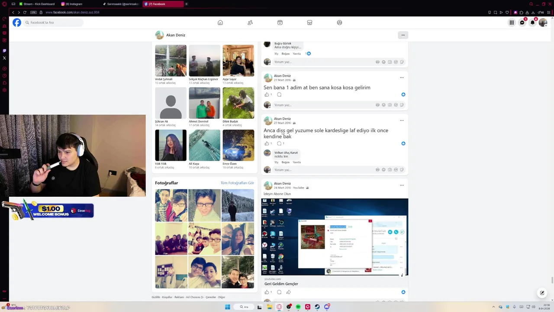Open the Friends icon in Facebook header
Screen dimensions: 554x312
(250, 23)
